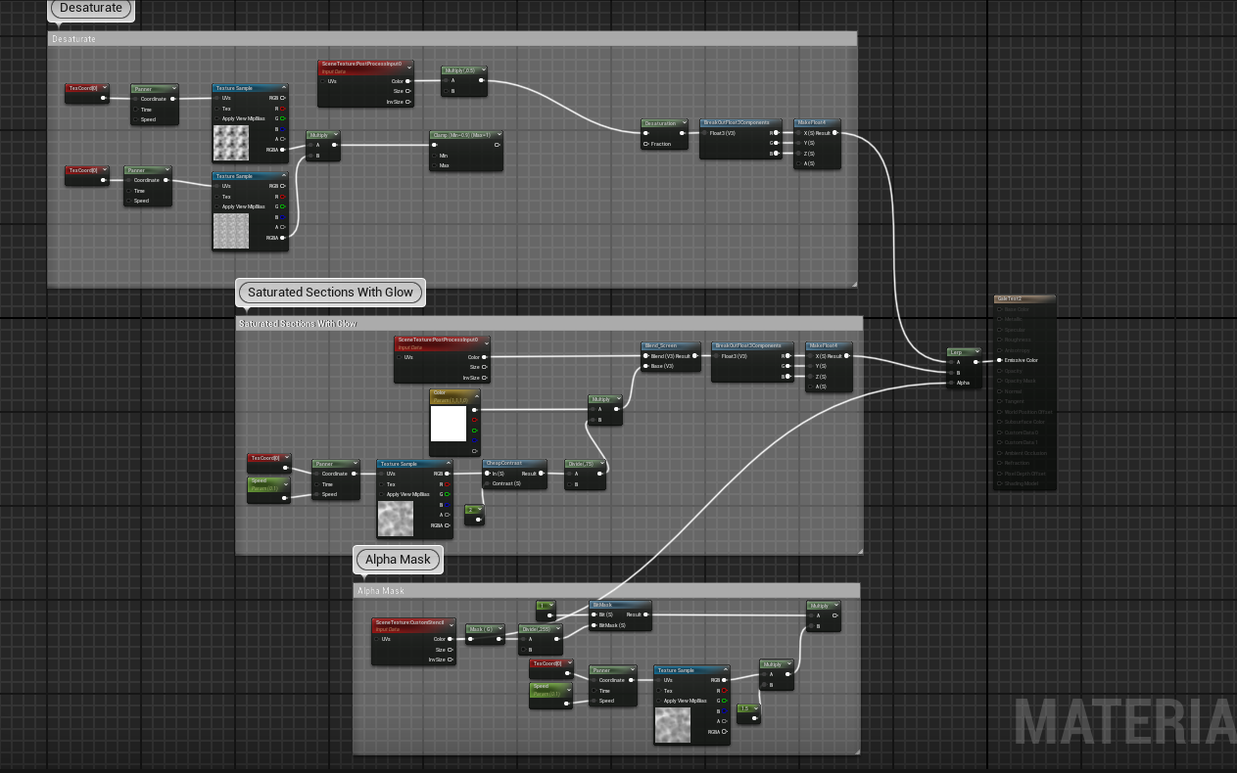The height and width of the screenshot is (773, 1237).
Task: Click the Alpha Mask comment bubble label
Action: [399, 560]
